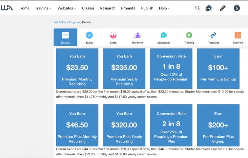Go to Home in navigation
Image resolution: width=248 pixels, height=158 pixels.
24,8
